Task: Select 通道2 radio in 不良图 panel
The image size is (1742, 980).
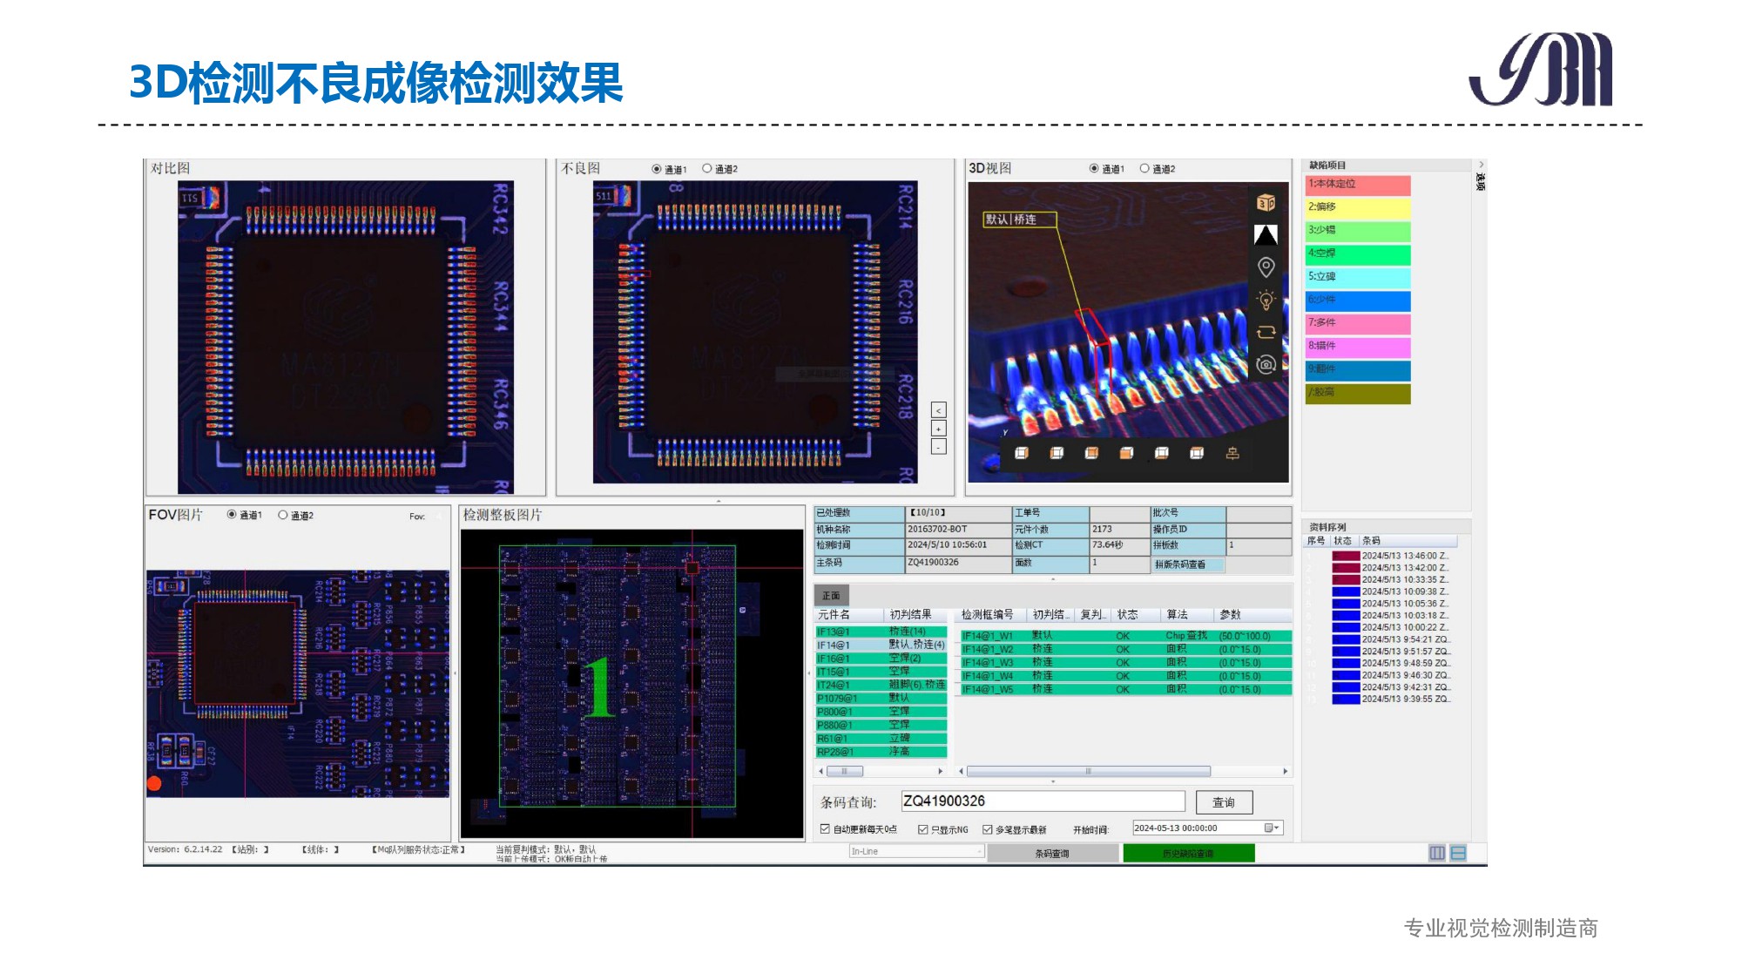Action: [x=707, y=168]
